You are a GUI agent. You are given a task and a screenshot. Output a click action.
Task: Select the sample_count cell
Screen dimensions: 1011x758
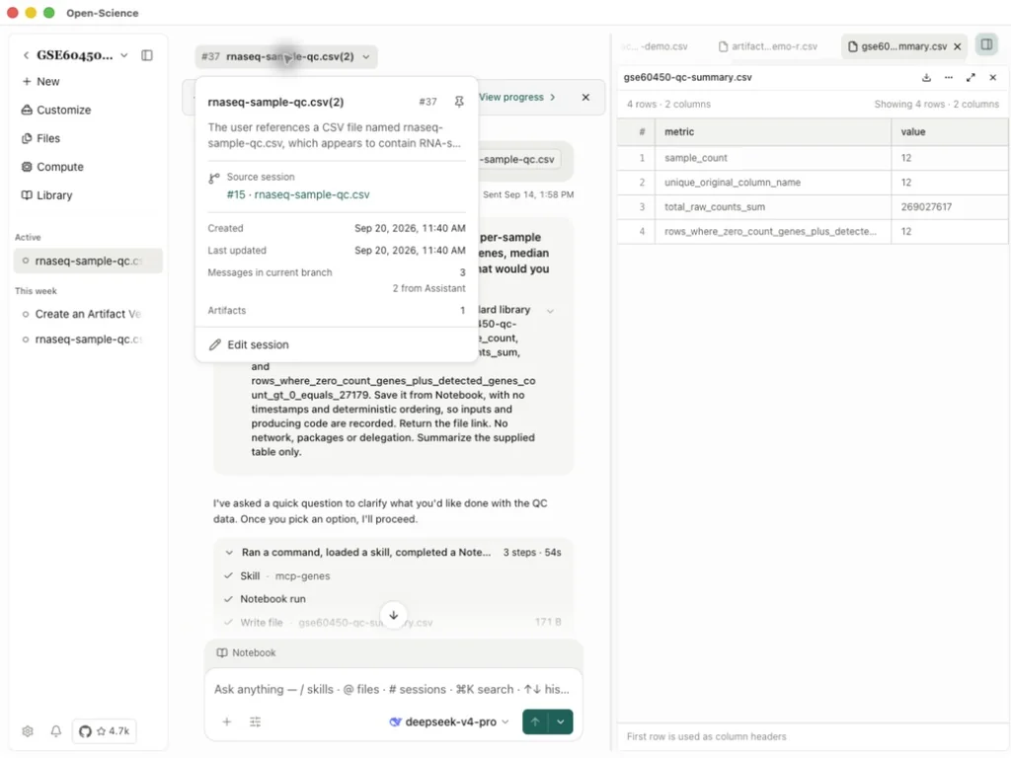pos(773,158)
